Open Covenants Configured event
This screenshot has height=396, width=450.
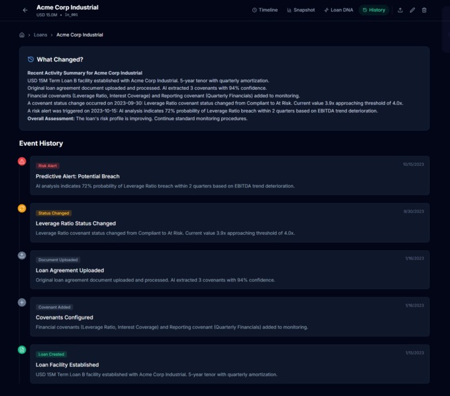point(229,317)
